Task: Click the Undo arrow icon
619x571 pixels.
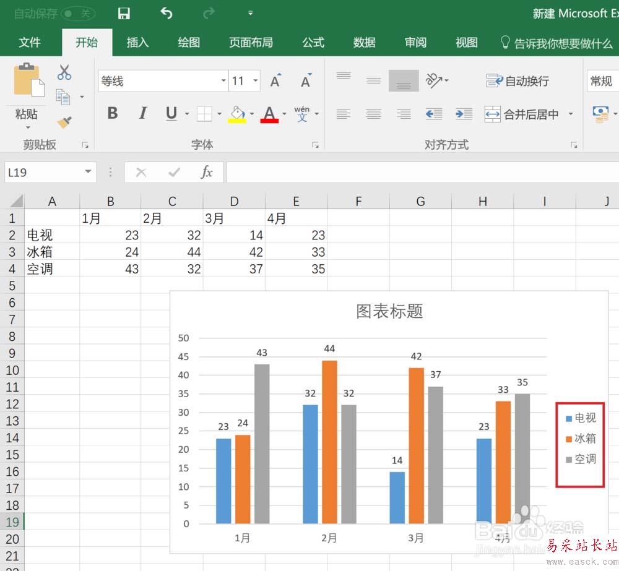Action: tap(166, 13)
